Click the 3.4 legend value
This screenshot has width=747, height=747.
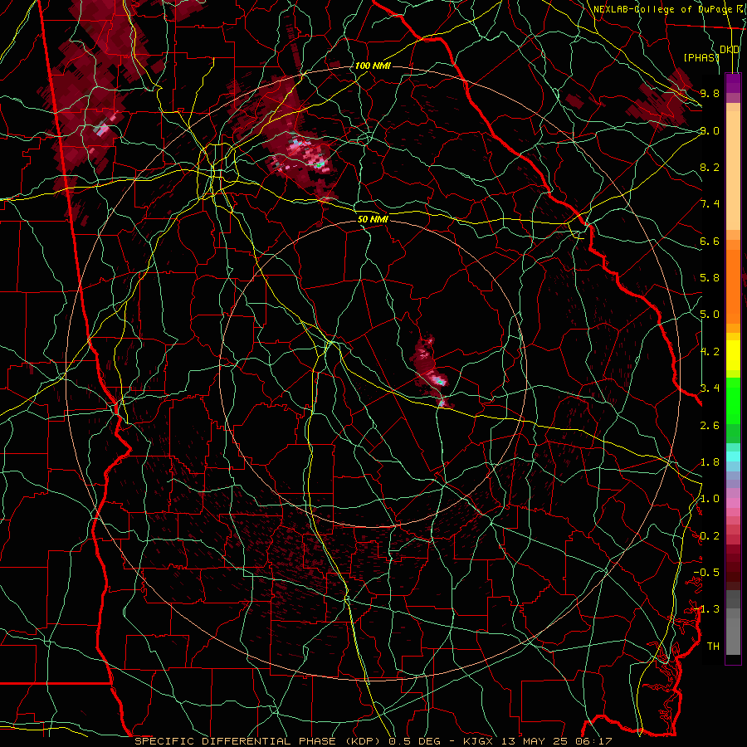click(710, 388)
